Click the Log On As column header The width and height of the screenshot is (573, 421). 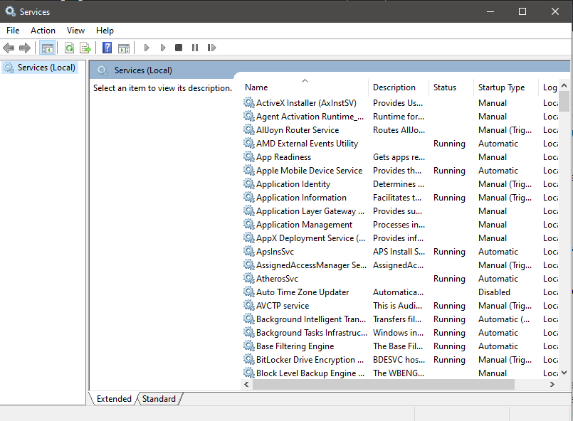[549, 87]
